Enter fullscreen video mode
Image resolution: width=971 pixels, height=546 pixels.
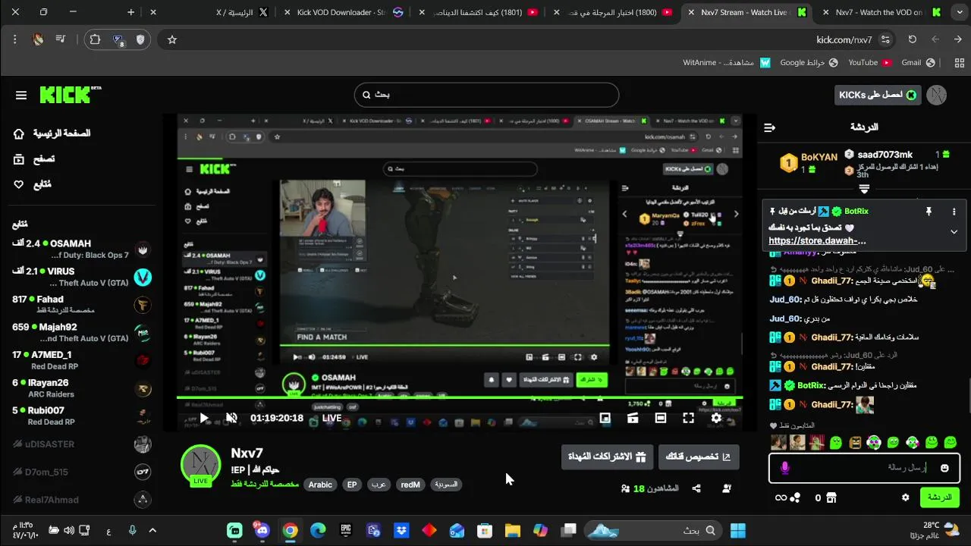click(x=688, y=418)
